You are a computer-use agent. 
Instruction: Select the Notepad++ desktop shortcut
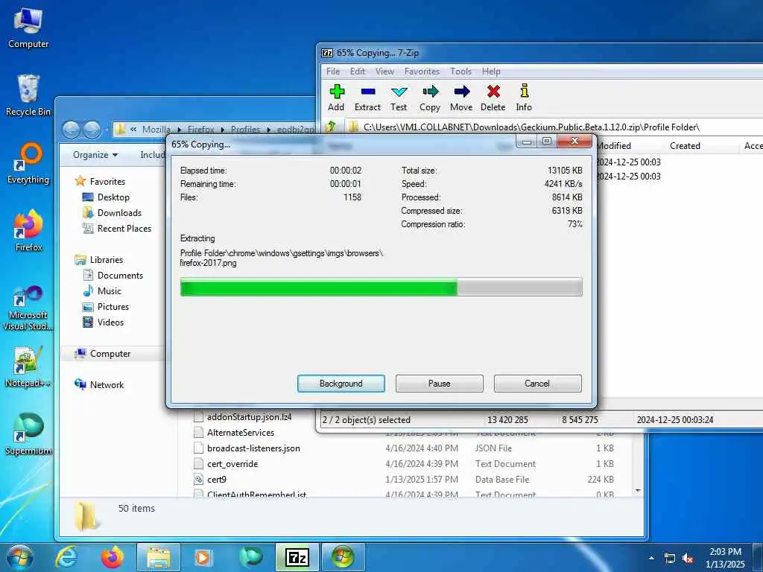[28, 366]
